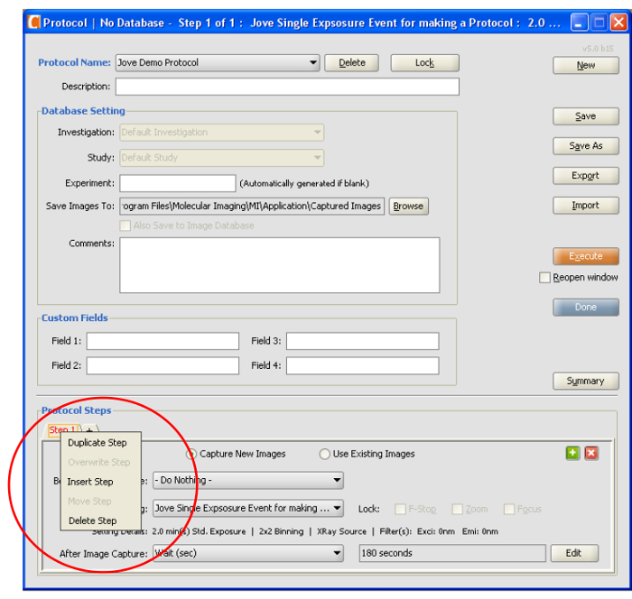Maximize the Protocol window
The image size is (632, 599).
point(599,23)
